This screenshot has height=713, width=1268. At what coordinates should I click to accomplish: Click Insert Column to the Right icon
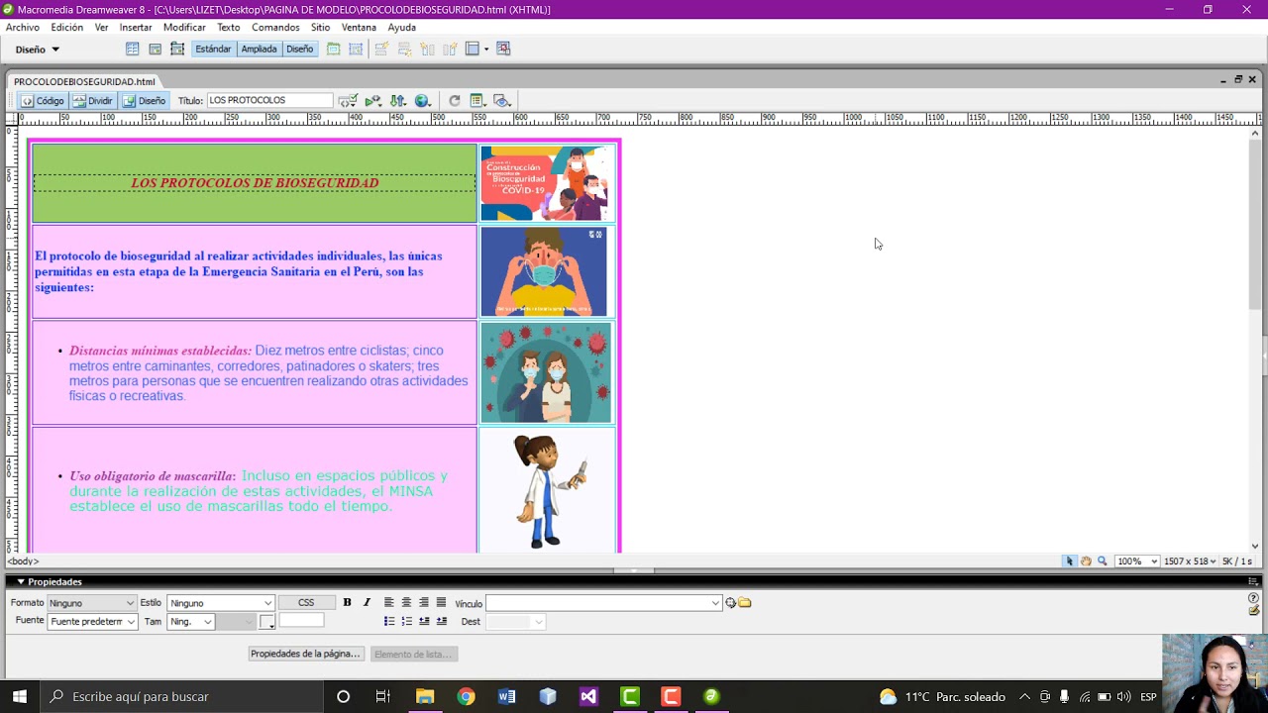(x=450, y=49)
